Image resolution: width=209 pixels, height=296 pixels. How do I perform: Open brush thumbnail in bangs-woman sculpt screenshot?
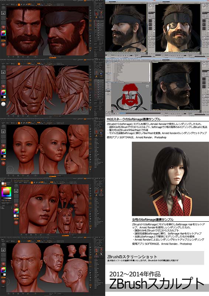tap(16, 186)
